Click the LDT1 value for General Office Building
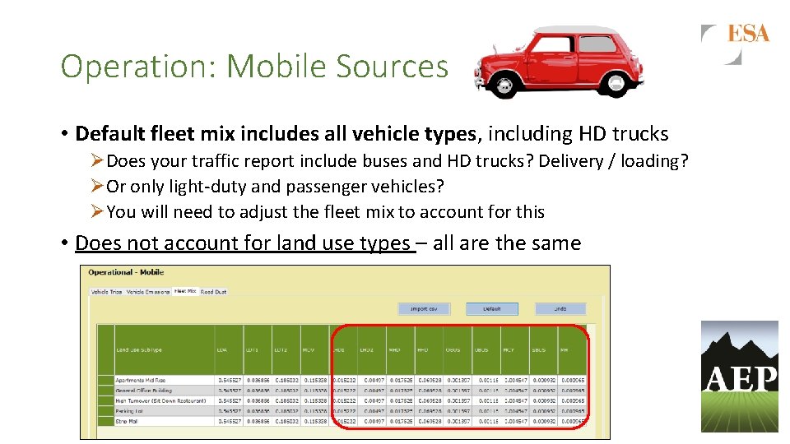 tap(258, 391)
